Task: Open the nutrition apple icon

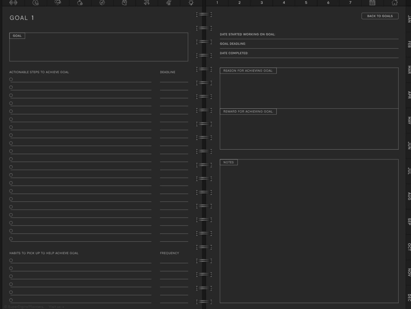Action: (x=80, y=3)
